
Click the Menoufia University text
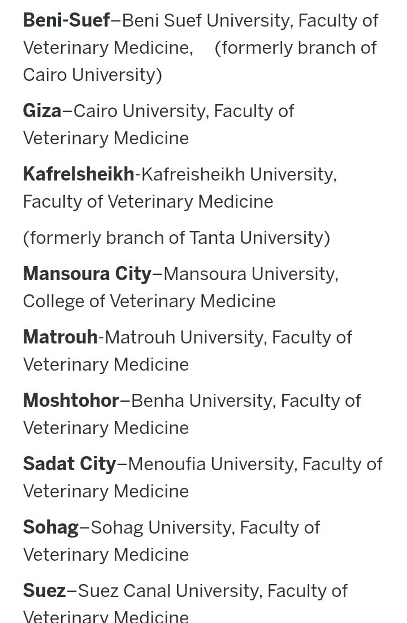211,464
